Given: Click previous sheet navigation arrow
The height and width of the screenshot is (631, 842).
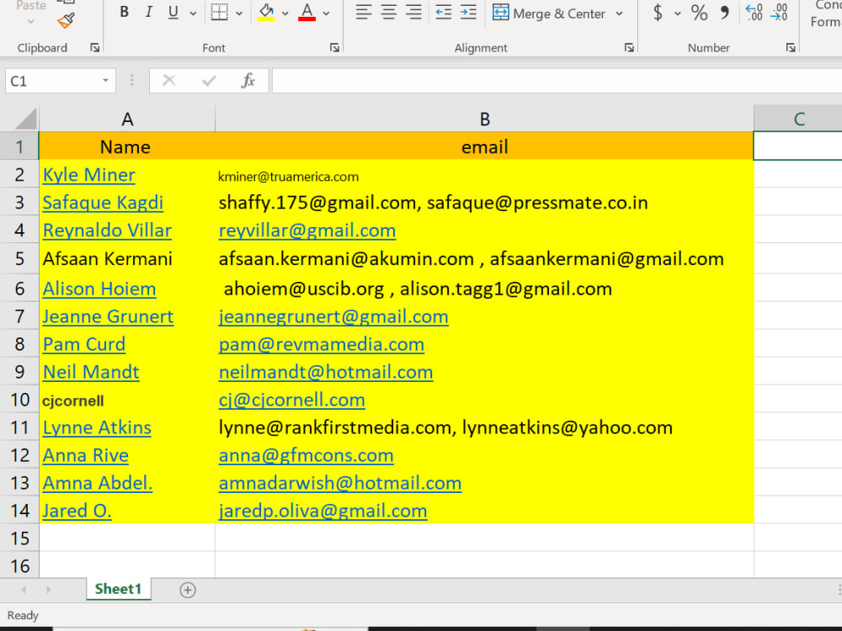Looking at the screenshot, I should tap(24, 590).
